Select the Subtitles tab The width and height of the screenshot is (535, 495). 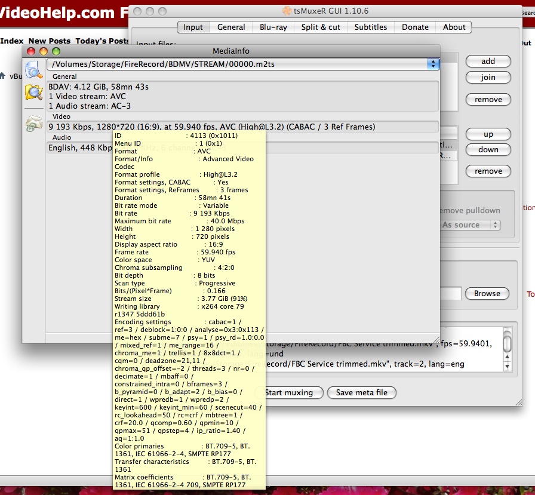[x=371, y=27]
